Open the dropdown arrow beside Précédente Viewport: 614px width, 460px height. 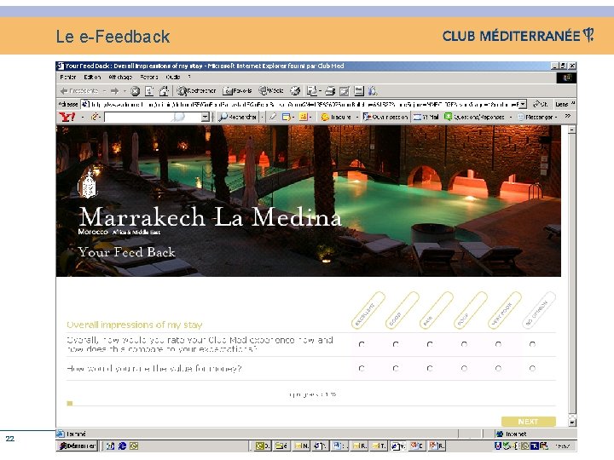click(104, 91)
